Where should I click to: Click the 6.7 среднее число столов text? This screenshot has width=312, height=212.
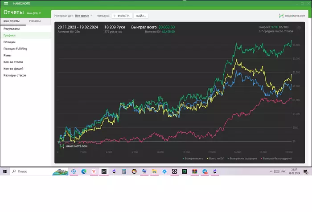(276, 31)
